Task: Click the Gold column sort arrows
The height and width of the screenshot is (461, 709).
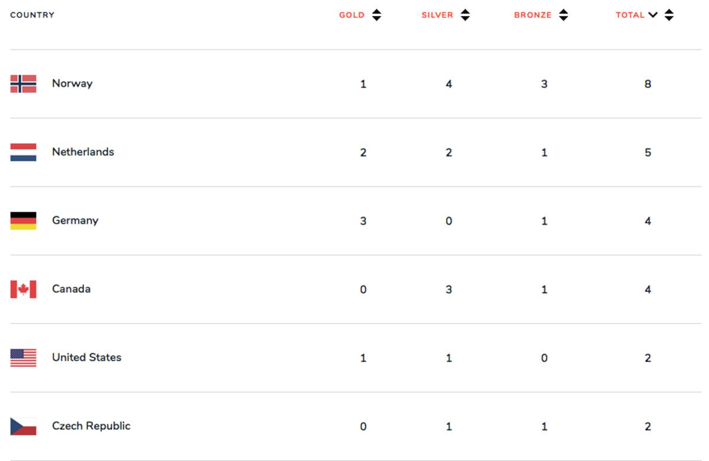Action: (x=376, y=15)
